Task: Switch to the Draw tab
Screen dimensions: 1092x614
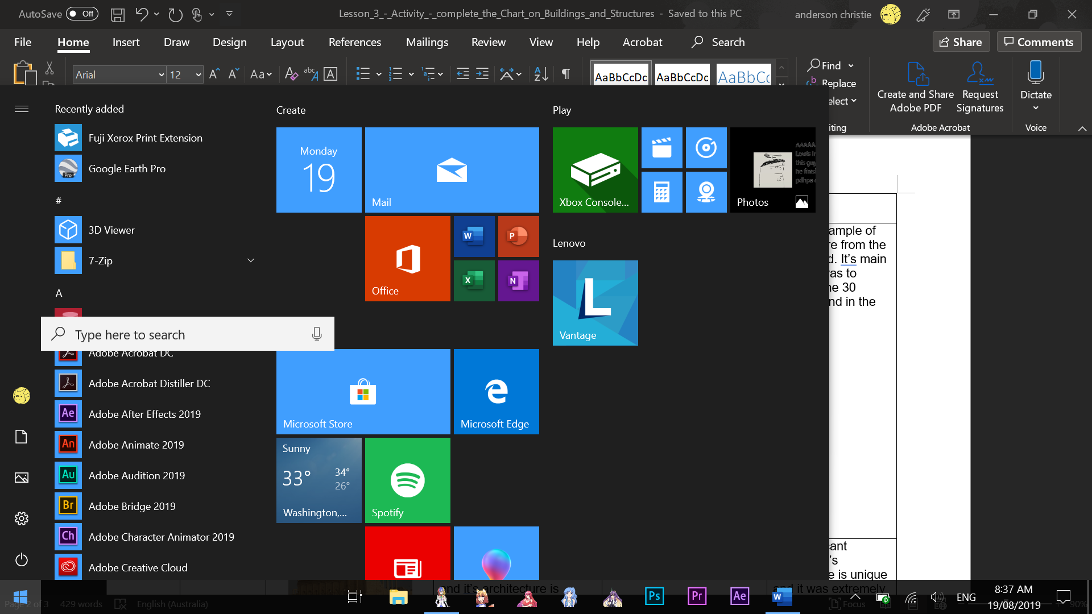Action: [176, 42]
